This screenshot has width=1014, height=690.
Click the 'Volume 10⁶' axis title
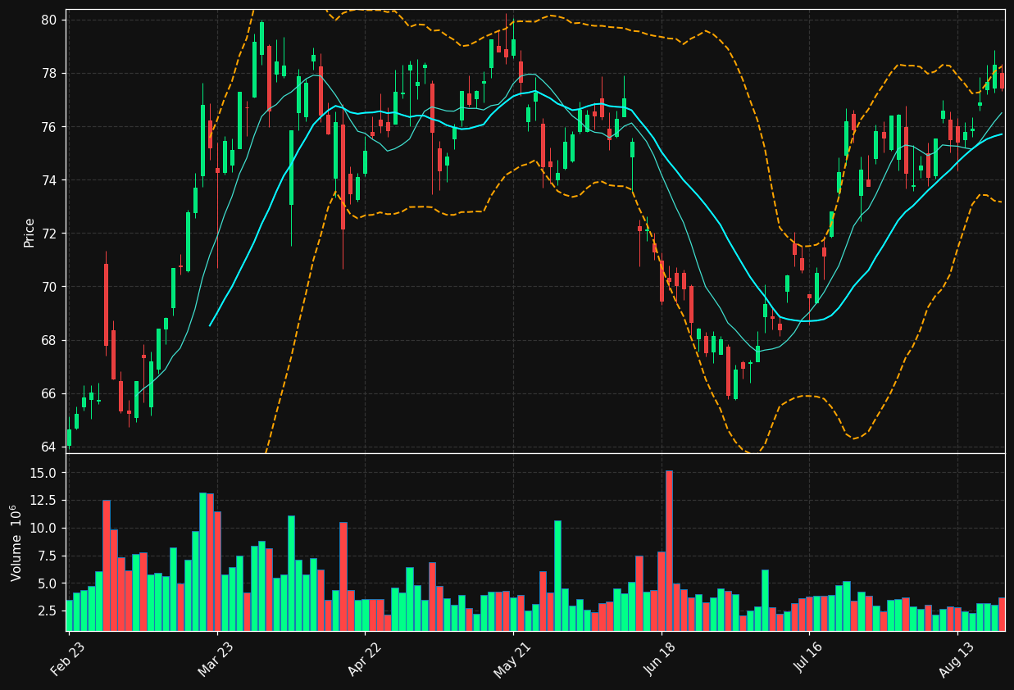coord(16,542)
